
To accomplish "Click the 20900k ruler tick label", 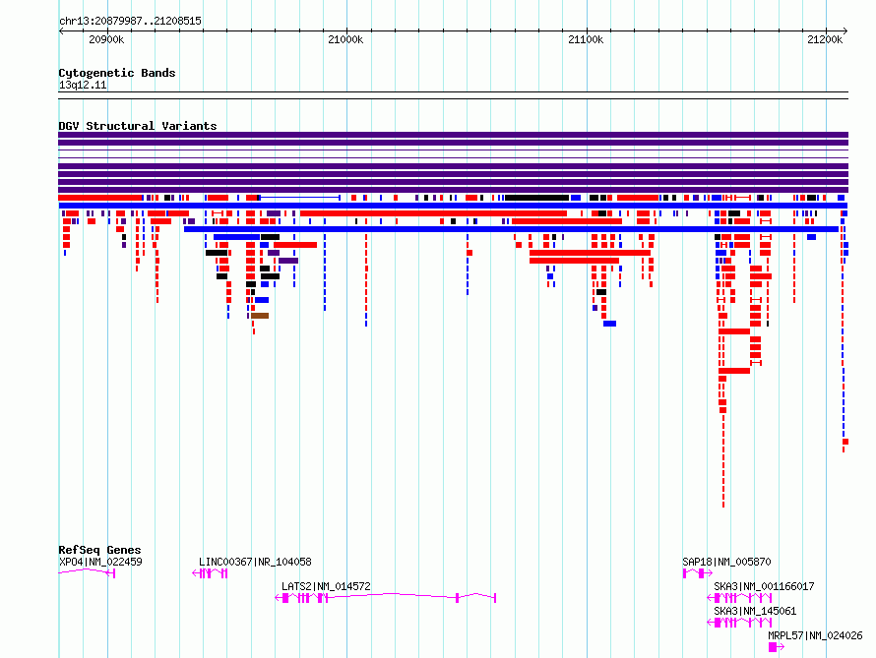I will tap(106, 39).
